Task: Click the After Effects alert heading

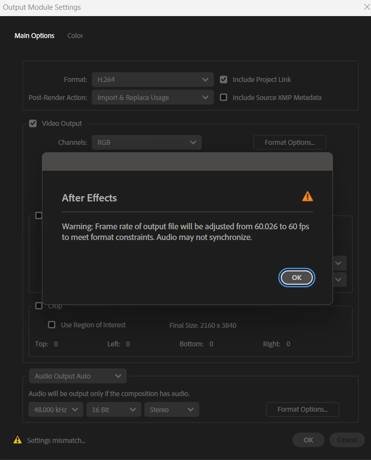Action: (89, 198)
